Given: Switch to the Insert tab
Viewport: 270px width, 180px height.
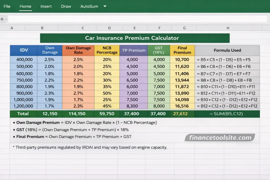Looking at the screenshot, I should tap(46, 6).
